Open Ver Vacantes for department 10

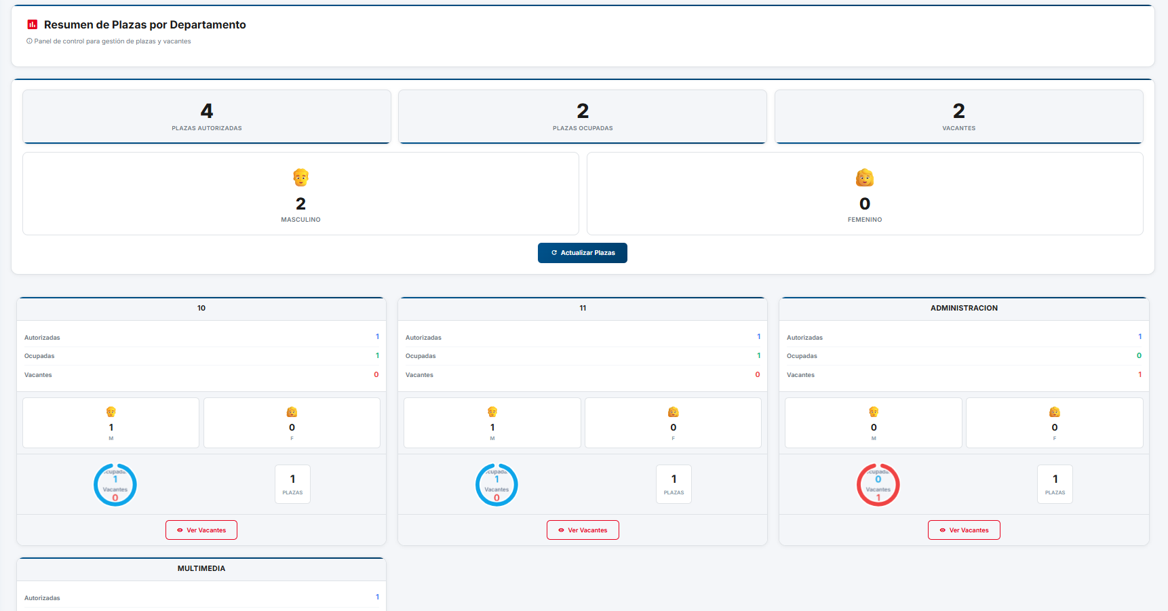(x=201, y=530)
